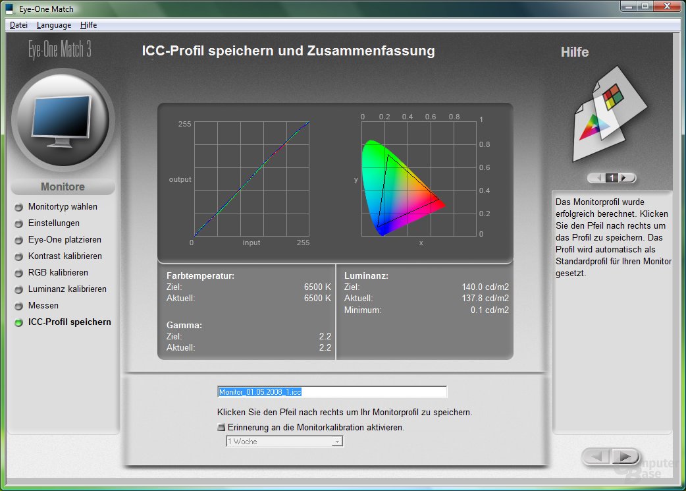Enable the Erinnerung an die Monitorkalibration checkbox

coord(221,427)
